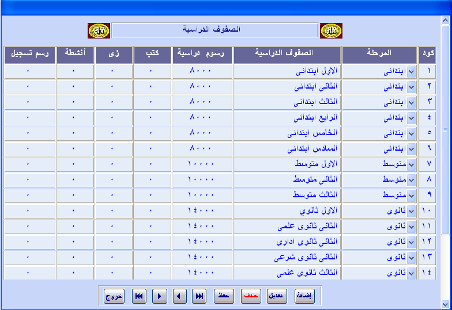Image resolution: width=452 pixels, height=310 pixels.
Task: Click the vertical scrollbar down arrow
Action: tap(446, 303)
